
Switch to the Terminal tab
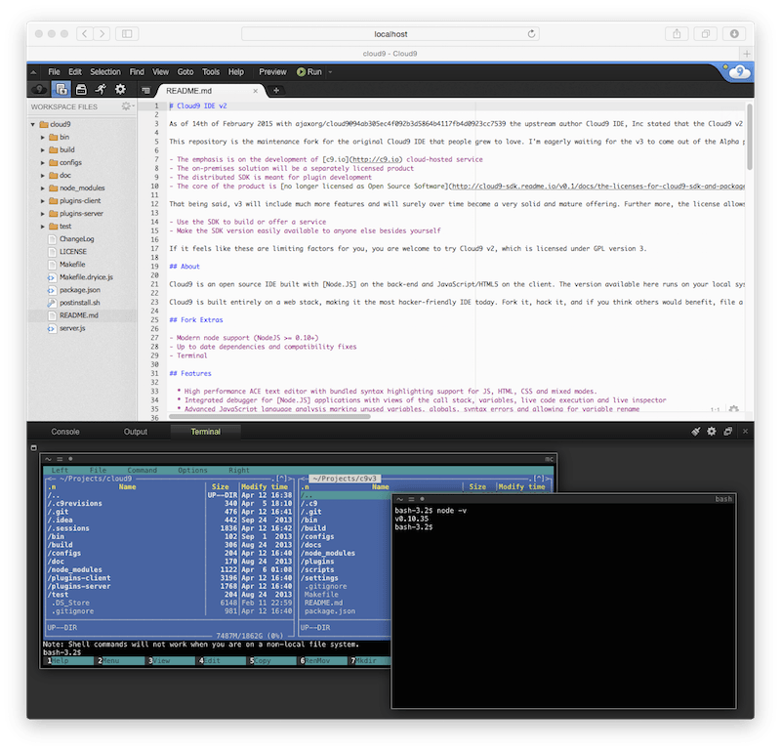pos(205,432)
